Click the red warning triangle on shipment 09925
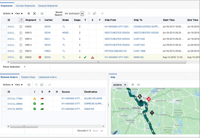The height and width of the screenshot is (138, 200). click(x=93, y=57)
